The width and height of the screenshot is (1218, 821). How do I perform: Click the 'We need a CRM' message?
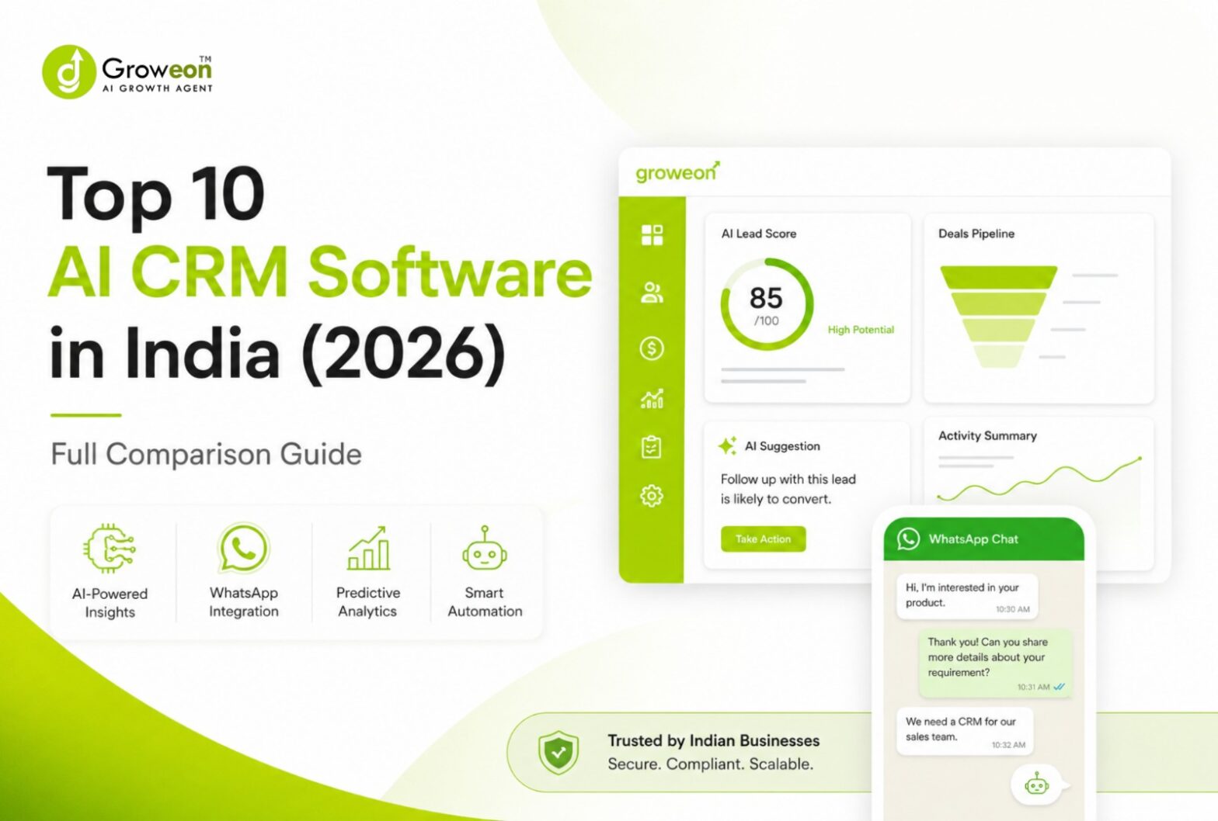click(966, 730)
